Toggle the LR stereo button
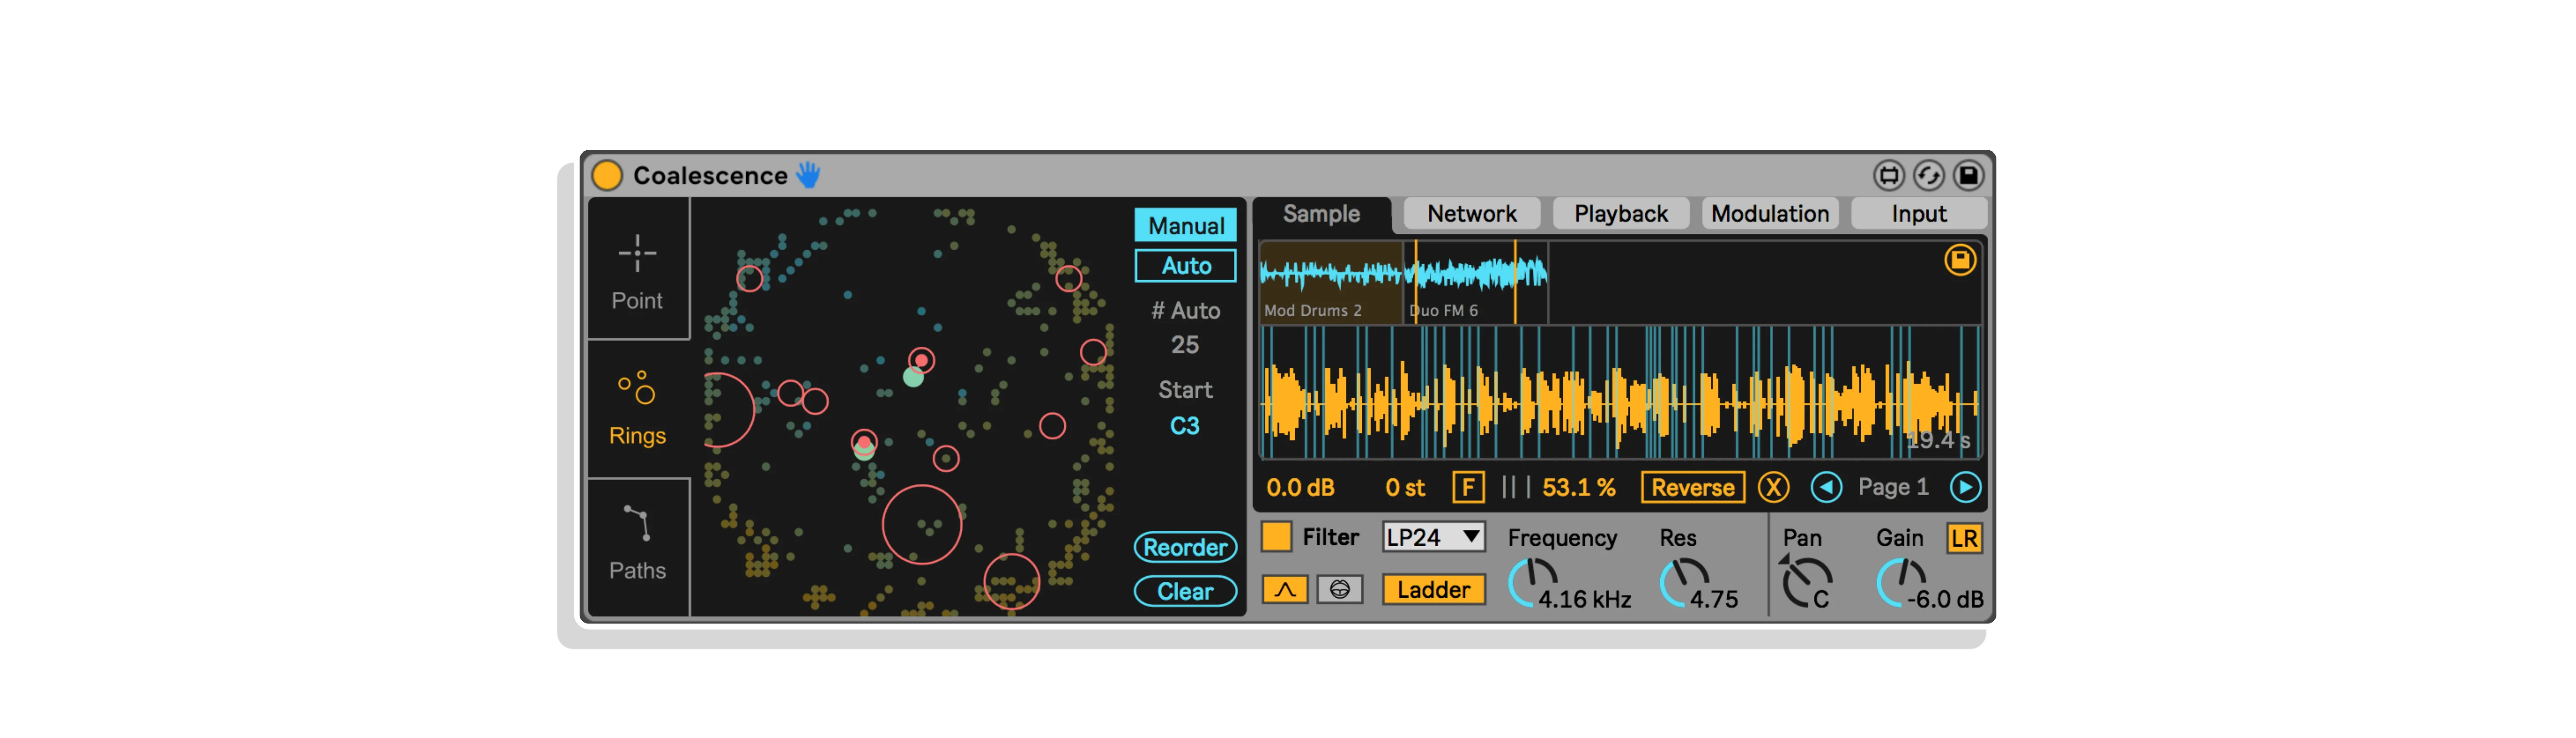The image size is (2576, 738). pyautogui.click(x=1964, y=539)
